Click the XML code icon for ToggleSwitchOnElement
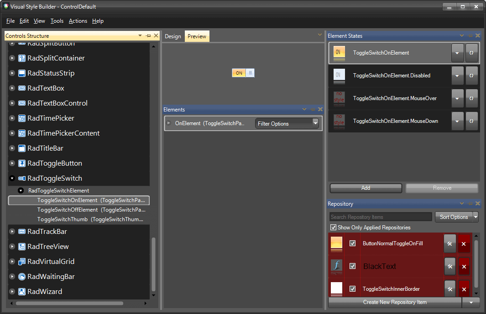Viewport: 486px width, 314px height. tap(472, 53)
